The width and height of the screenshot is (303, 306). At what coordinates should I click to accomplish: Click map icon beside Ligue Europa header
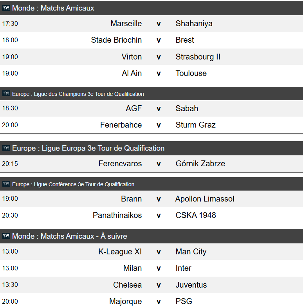pos(6,148)
